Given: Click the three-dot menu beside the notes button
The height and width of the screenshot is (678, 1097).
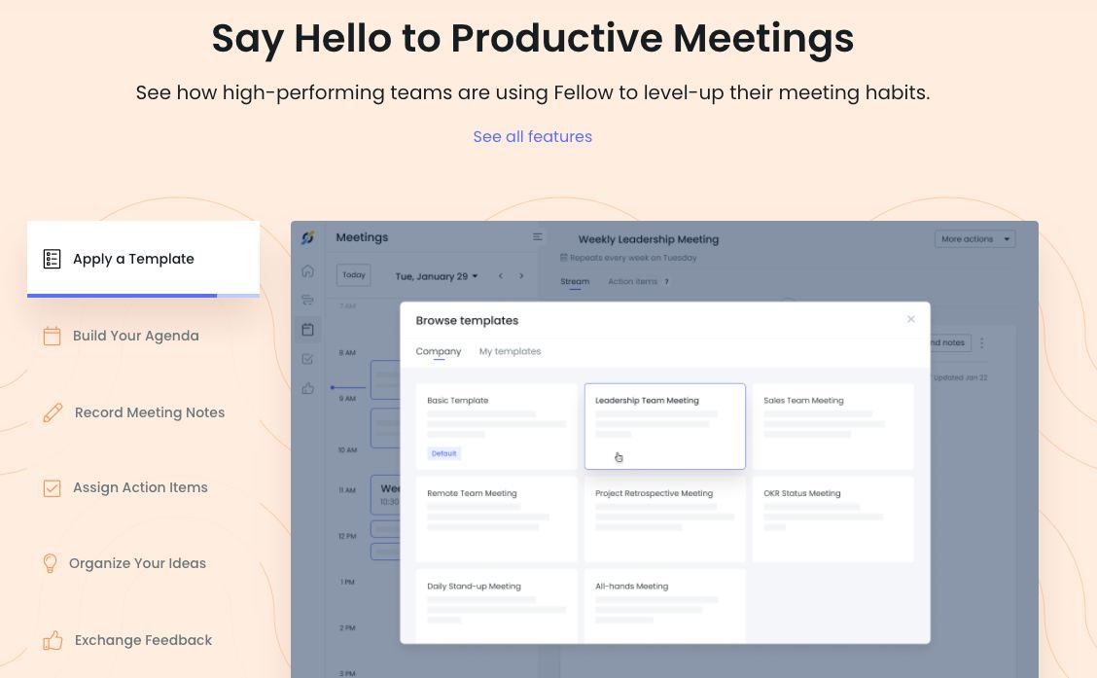Looking at the screenshot, I should 981,342.
